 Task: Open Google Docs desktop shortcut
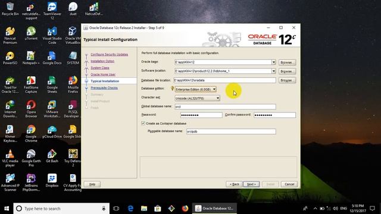pyautogui.click(x=52, y=58)
